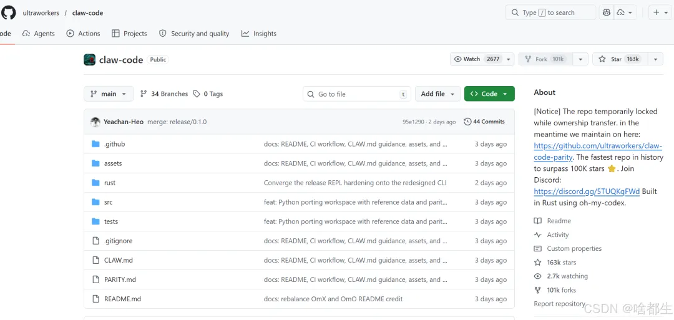The height and width of the screenshot is (320, 674).
Task: Expand the Star lists dropdown arrow
Action: (x=655, y=59)
